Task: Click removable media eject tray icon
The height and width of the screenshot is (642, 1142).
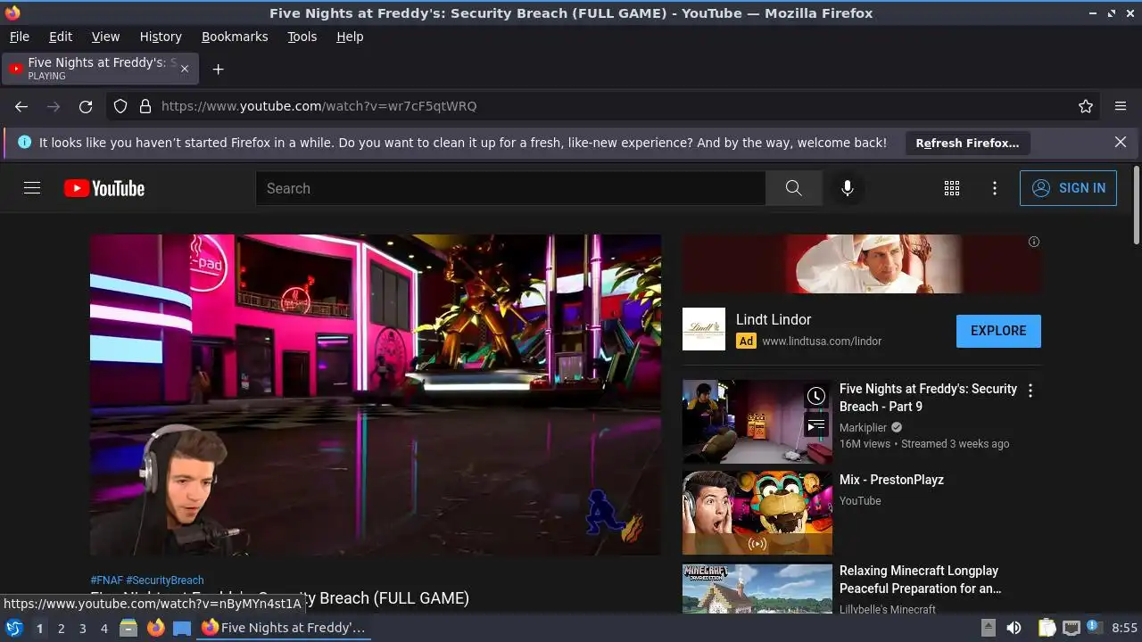Action: point(988,628)
